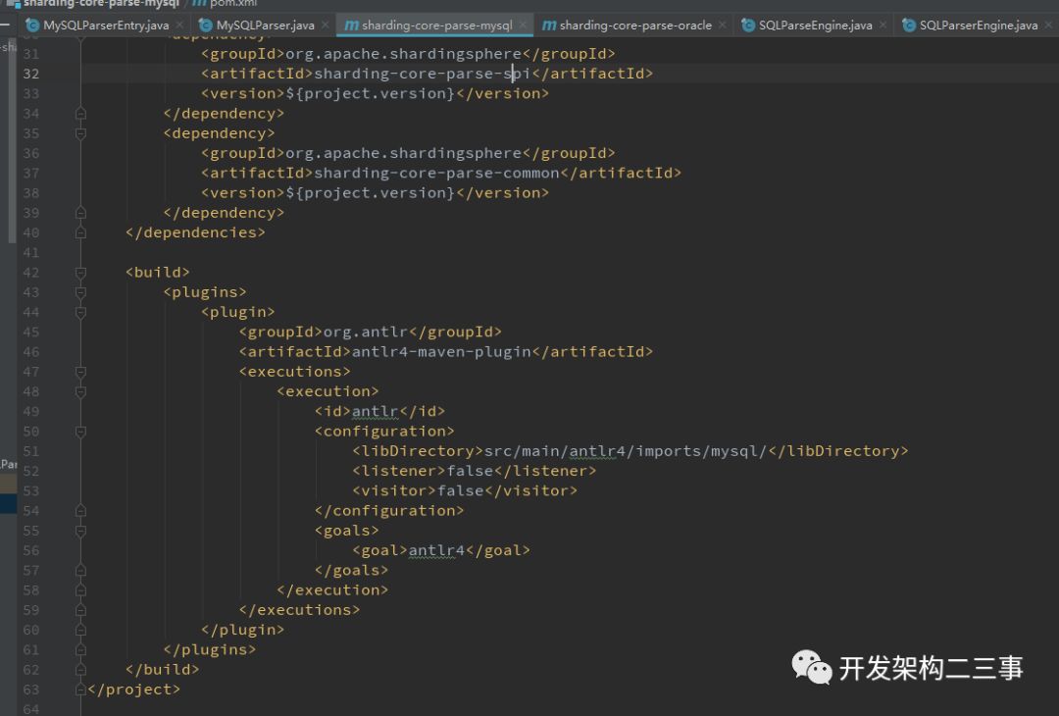Viewport: 1059px width, 716px height.
Task: Collapse the execution element at line 48
Action: tap(81, 391)
